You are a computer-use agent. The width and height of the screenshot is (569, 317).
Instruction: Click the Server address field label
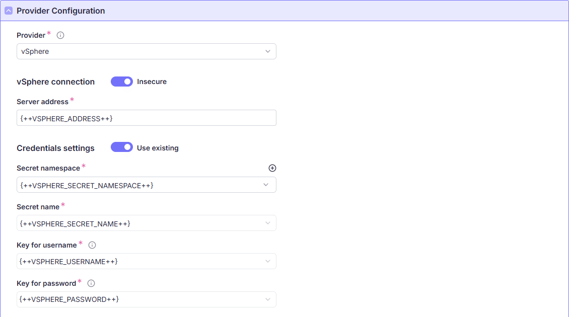pyautogui.click(x=42, y=102)
